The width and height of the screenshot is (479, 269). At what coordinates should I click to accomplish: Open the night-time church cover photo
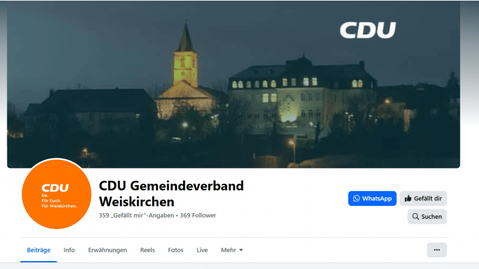(233, 85)
